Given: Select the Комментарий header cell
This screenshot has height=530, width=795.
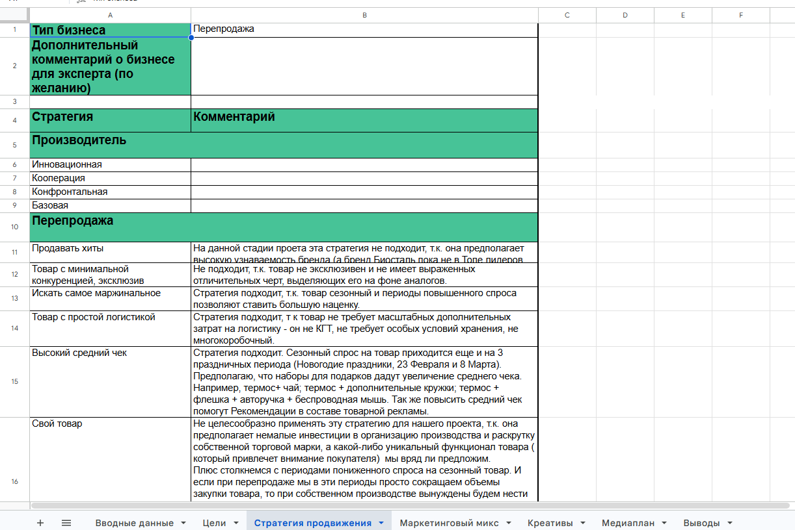Looking at the screenshot, I should tap(364, 120).
